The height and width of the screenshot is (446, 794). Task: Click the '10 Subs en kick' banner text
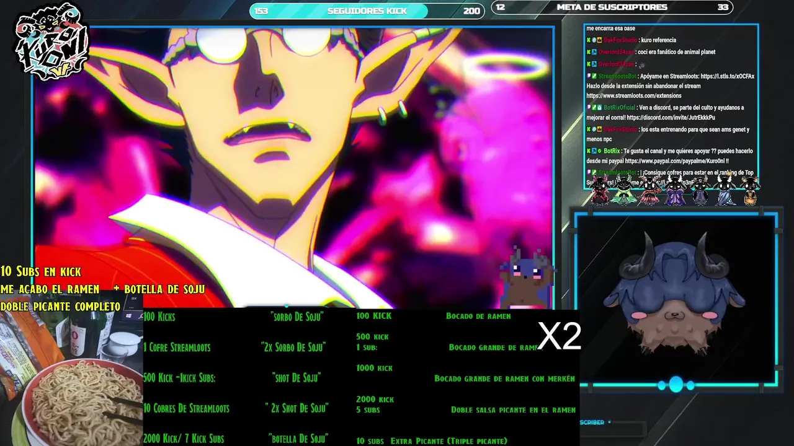[40, 271]
